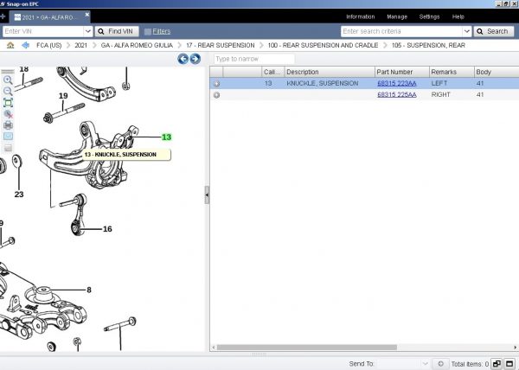Click the blue back arrow in the breadcrumb
The image size is (519, 370).
coord(25,45)
